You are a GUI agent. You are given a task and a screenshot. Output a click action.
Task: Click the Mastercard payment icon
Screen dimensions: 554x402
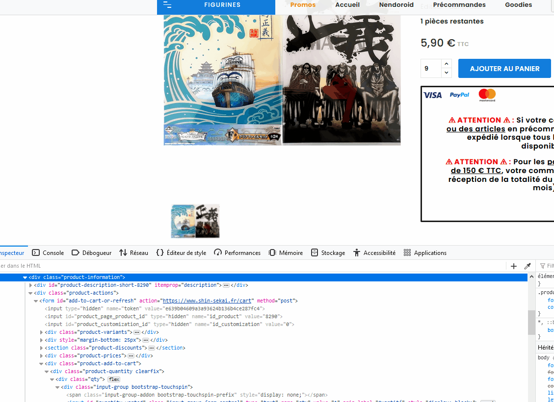(486, 95)
